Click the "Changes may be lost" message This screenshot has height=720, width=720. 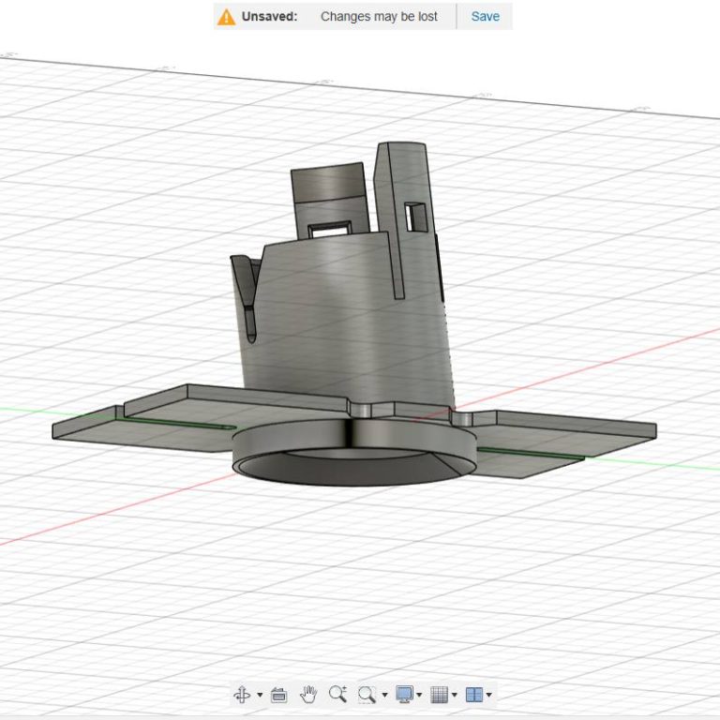point(379,16)
